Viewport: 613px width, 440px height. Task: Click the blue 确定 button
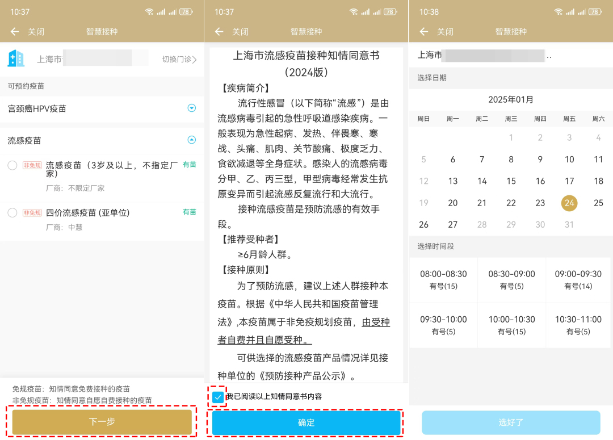306,422
